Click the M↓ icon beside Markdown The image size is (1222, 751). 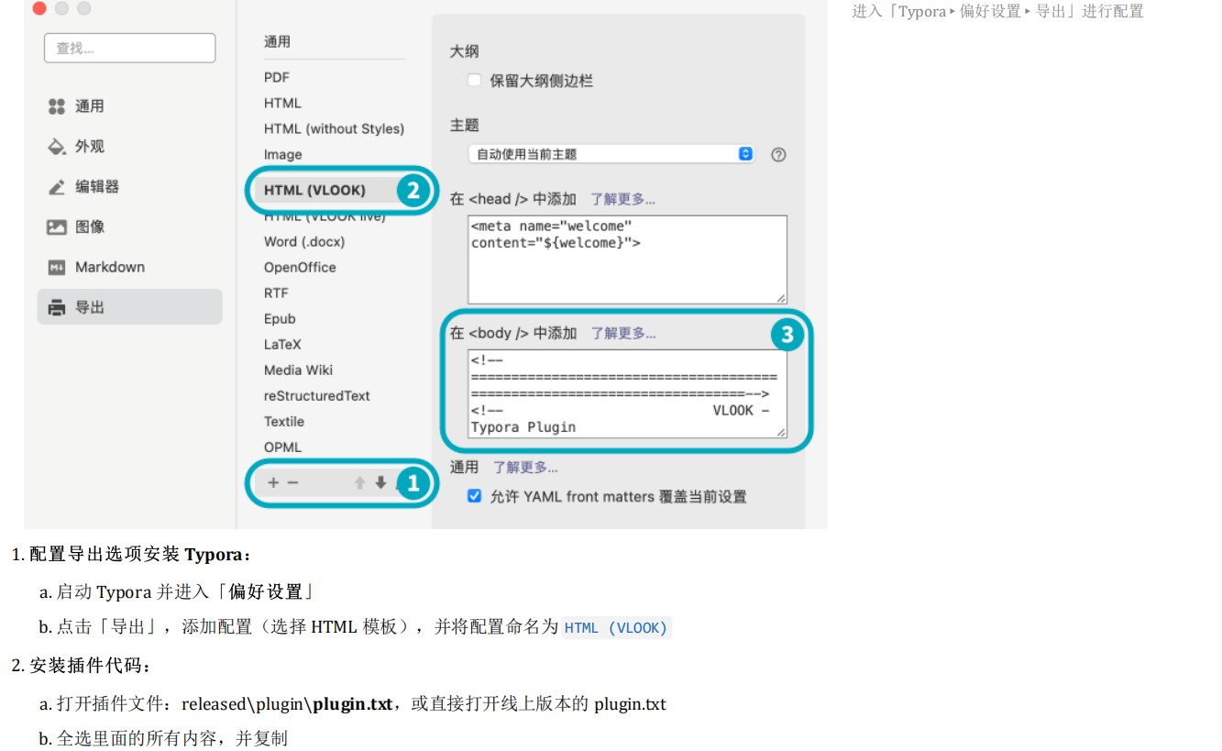pyautogui.click(x=57, y=267)
